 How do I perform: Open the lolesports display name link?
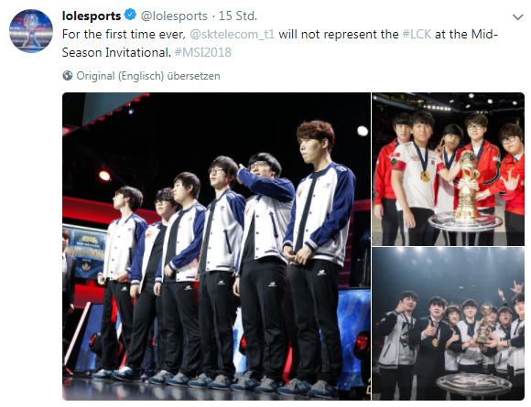(x=92, y=16)
